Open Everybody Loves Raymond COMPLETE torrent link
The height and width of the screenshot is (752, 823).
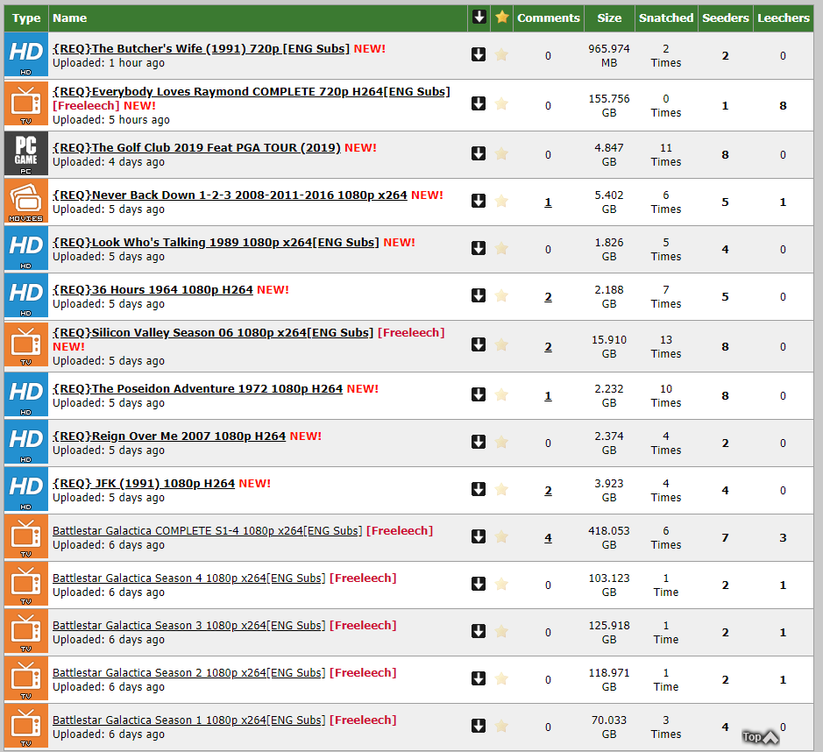pyautogui.click(x=251, y=91)
